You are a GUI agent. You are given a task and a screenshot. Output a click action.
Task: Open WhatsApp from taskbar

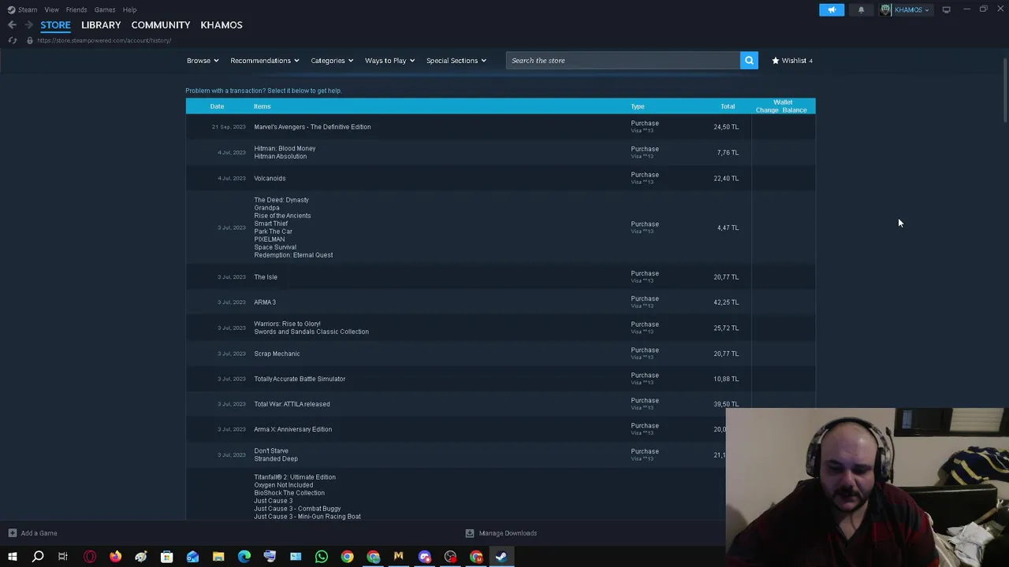pos(322,558)
